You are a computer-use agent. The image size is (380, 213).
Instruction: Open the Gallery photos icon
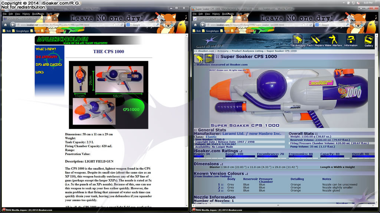(x=368, y=39)
